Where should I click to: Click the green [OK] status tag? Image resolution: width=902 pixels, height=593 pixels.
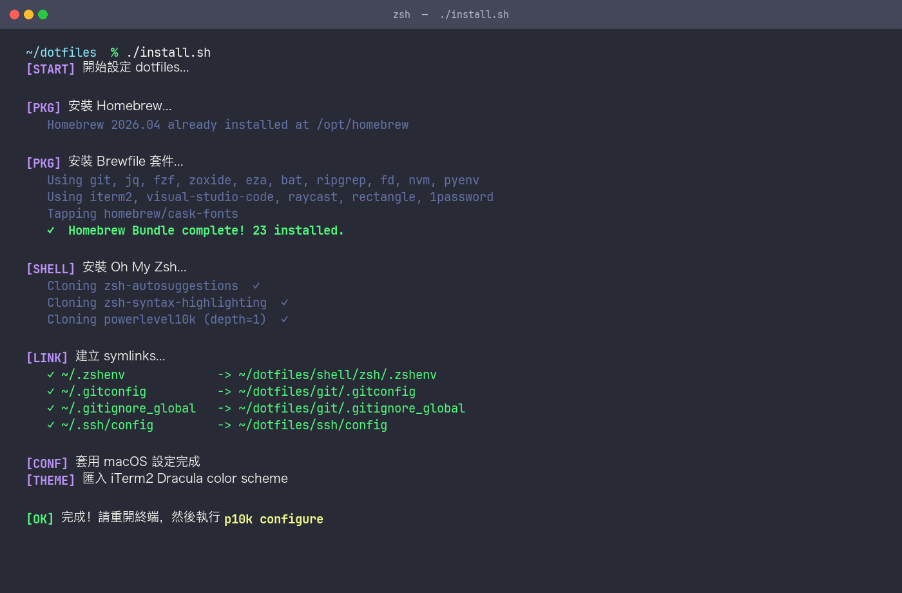tap(40, 519)
